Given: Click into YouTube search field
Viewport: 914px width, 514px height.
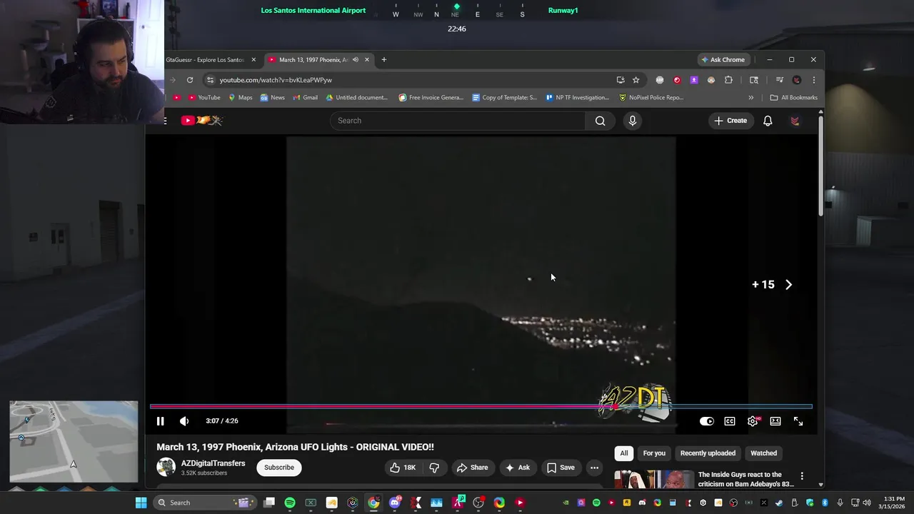Looking at the screenshot, I should (458, 121).
